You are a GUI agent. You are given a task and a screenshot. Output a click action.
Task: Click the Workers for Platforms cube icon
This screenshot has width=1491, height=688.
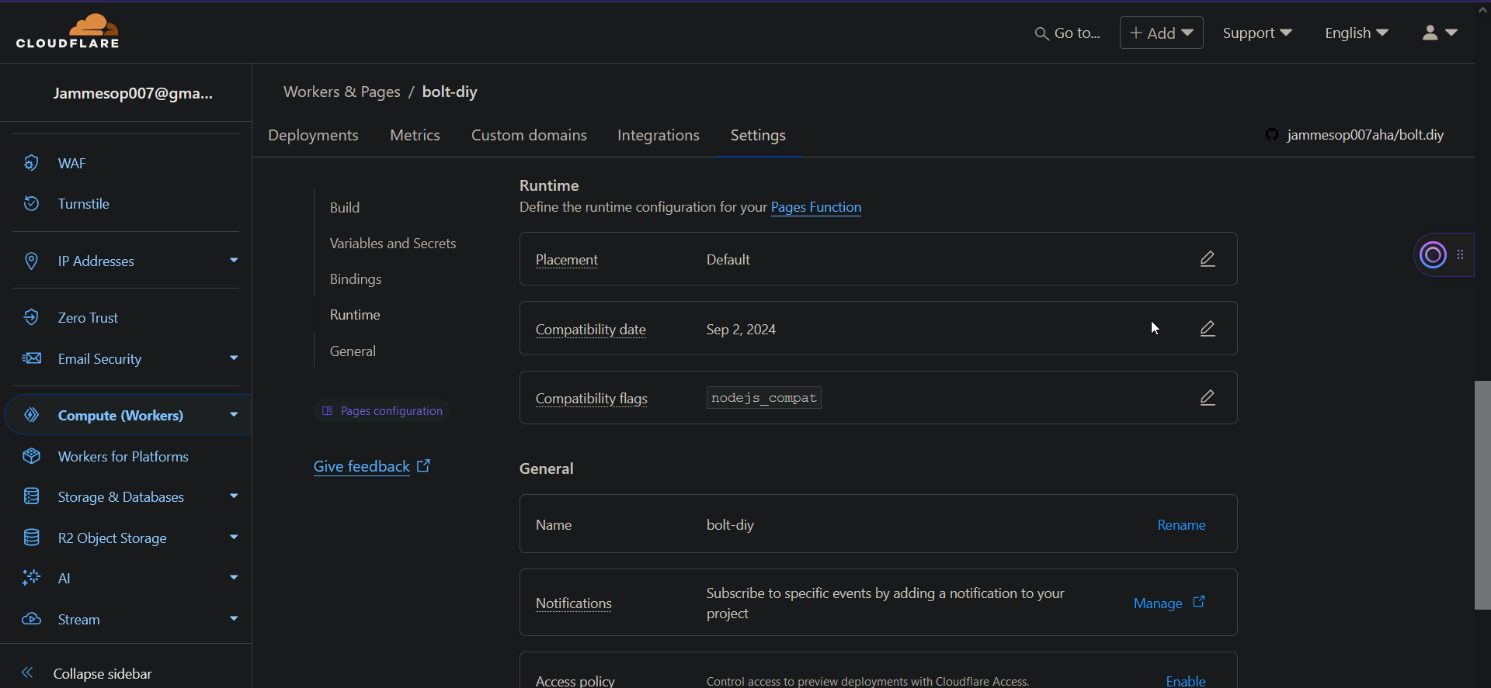point(31,456)
